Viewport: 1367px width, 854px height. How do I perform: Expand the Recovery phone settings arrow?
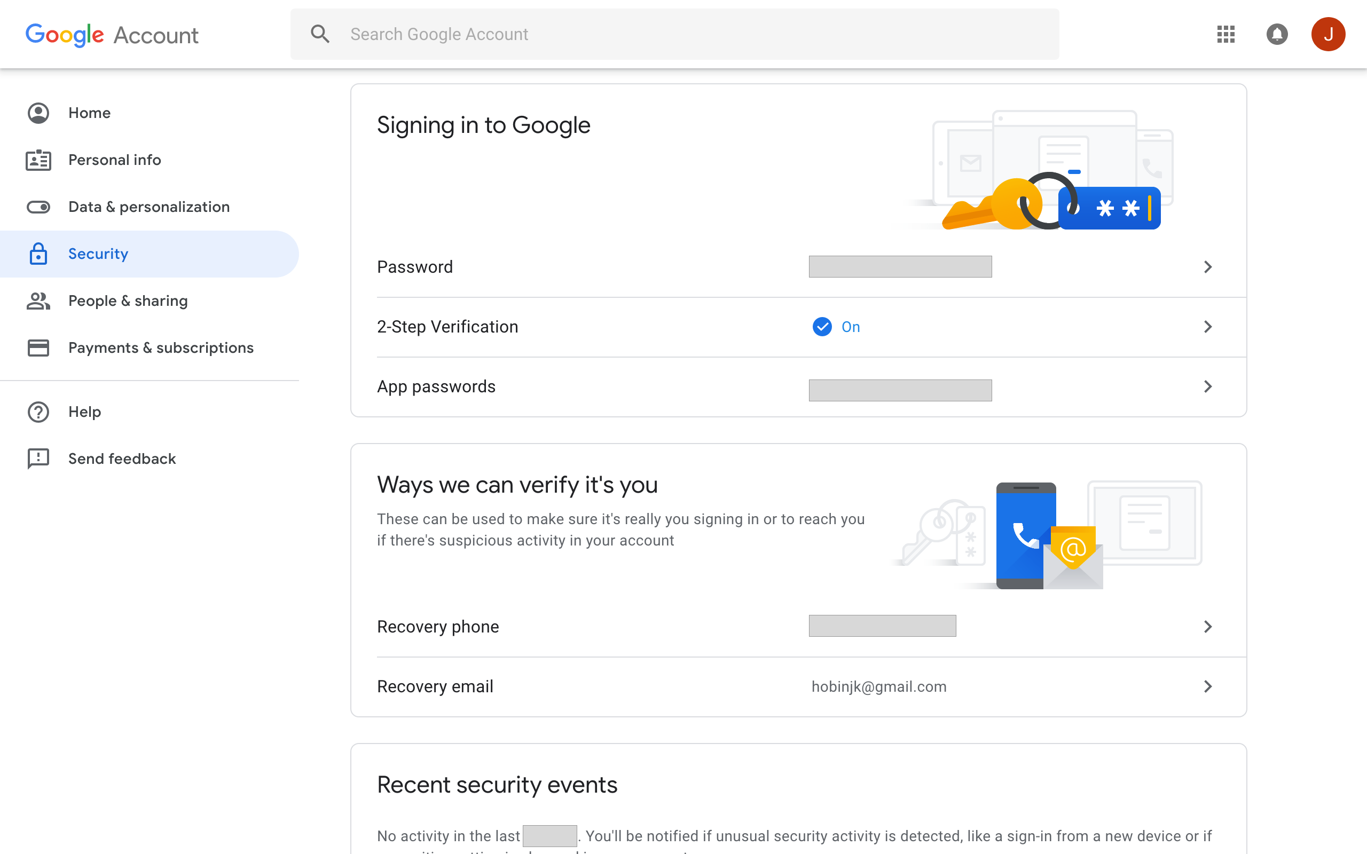pyautogui.click(x=1207, y=626)
